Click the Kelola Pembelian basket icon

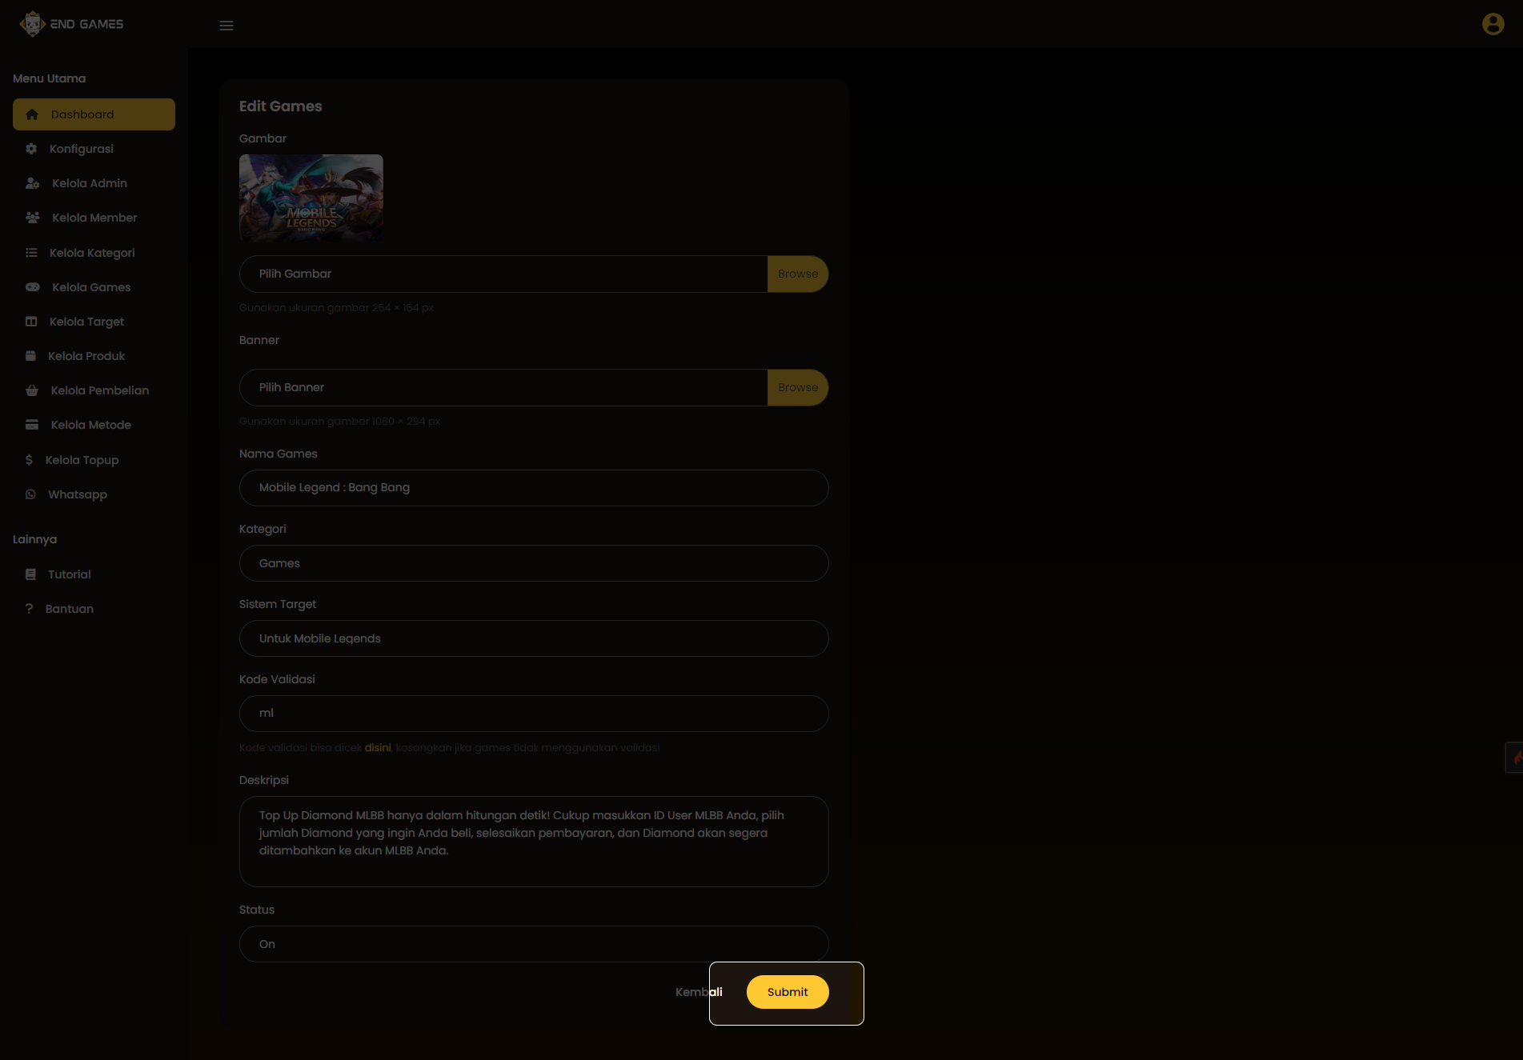pyautogui.click(x=32, y=390)
